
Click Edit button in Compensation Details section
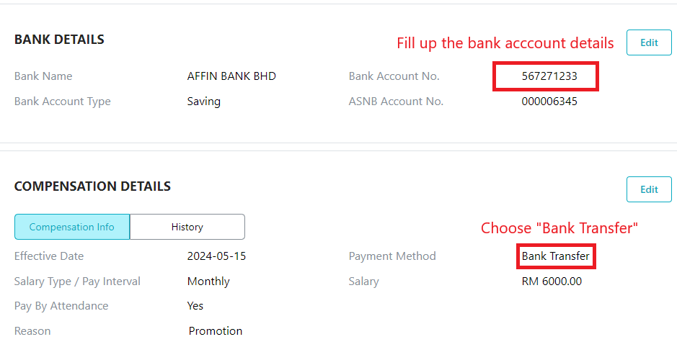click(x=649, y=189)
